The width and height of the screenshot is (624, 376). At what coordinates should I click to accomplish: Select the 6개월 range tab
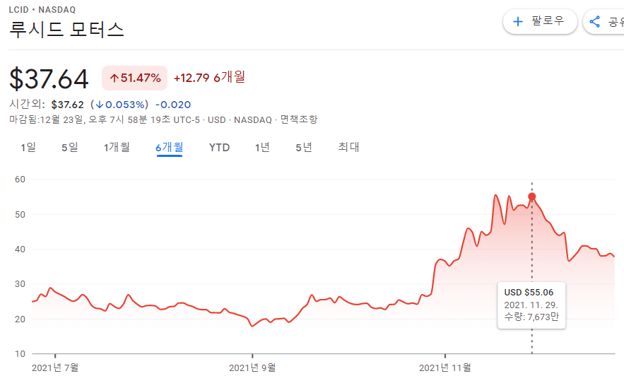click(x=170, y=148)
